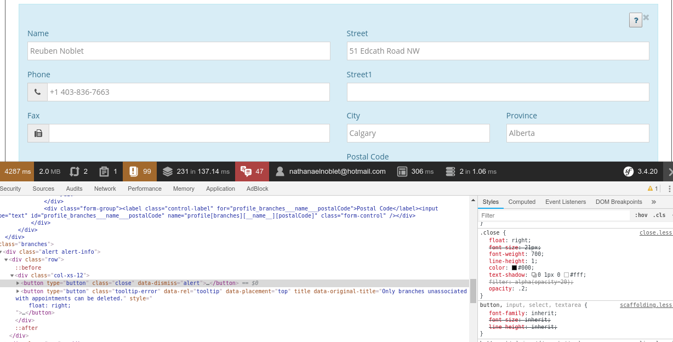The height and width of the screenshot is (342, 673).
Task: Click the empty Fax input field
Action: (x=189, y=133)
